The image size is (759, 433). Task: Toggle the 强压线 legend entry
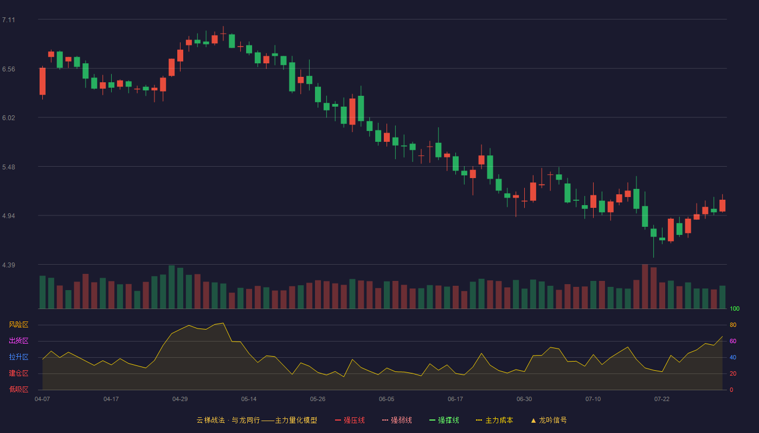click(350, 420)
